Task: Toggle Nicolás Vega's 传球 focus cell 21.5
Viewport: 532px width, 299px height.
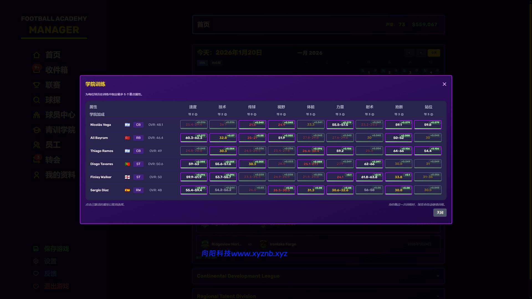Action: point(252,125)
